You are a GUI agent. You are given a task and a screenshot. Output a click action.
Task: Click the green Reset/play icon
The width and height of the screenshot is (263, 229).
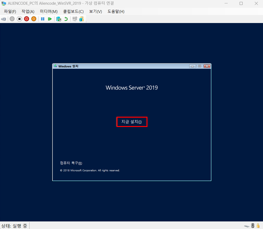(x=50, y=19)
